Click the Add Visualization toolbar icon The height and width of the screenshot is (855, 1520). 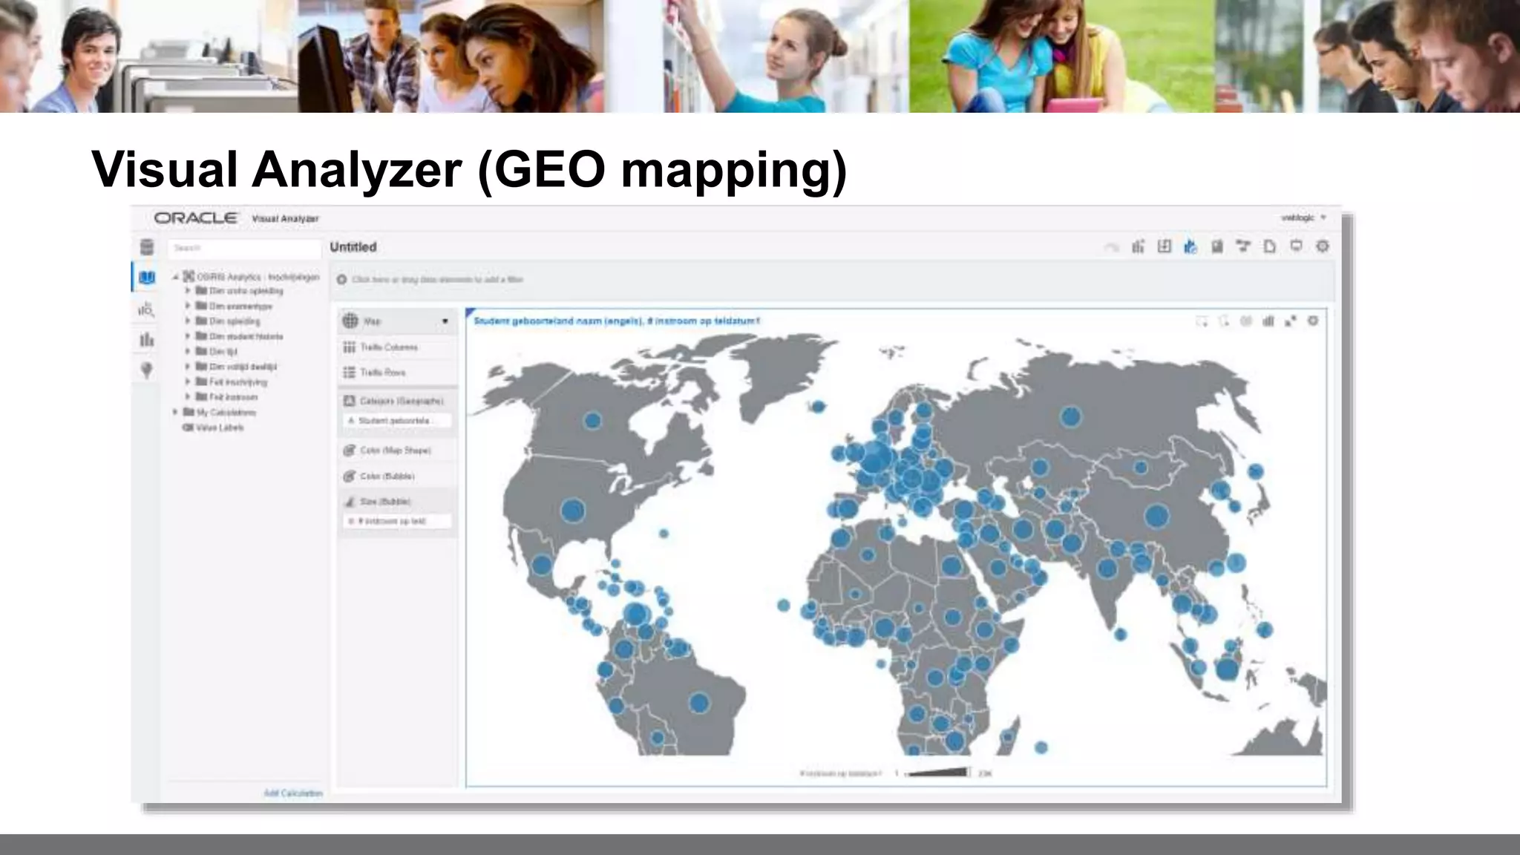coord(1138,246)
